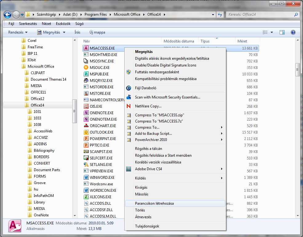
Task: Click the ORGCHART.EXE red chart icon
Action: pyautogui.click(x=86, y=126)
